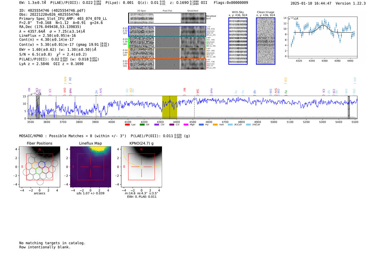
Task: Click the (K)CaII legend swatch
Action: tap(230, 125)
